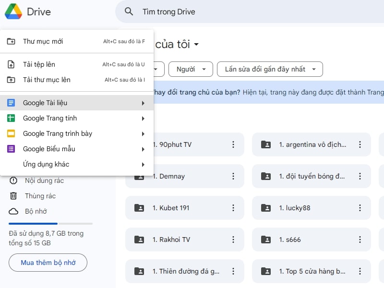This screenshot has width=384, height=288.
Task: Expand the Google Tài liệu submenu arrow
Action: (x=143, y=103)
